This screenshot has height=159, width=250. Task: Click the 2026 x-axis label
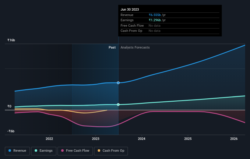[x=234, y=139]
